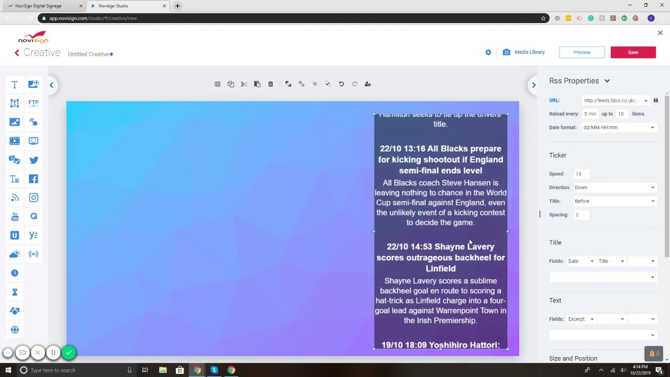Image resolution: width=670 pixels, height=377 pixels.
Task: Click the Preview button
Action: 582,52
